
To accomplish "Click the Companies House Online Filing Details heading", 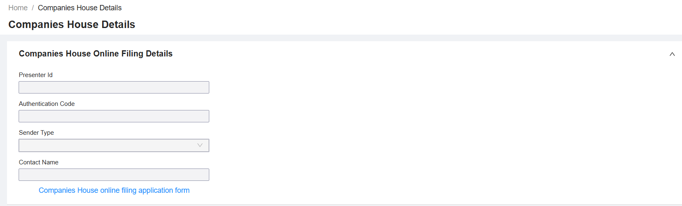I will [x=96, y=54].
